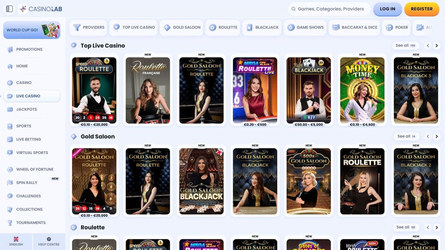445x250 pixels.
Task: Select the Live Casino sidebar menu item
Action: tap(32, 96)
